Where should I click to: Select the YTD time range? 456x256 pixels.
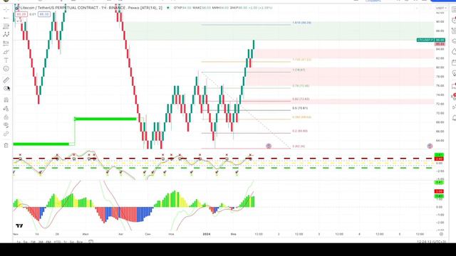57,242
